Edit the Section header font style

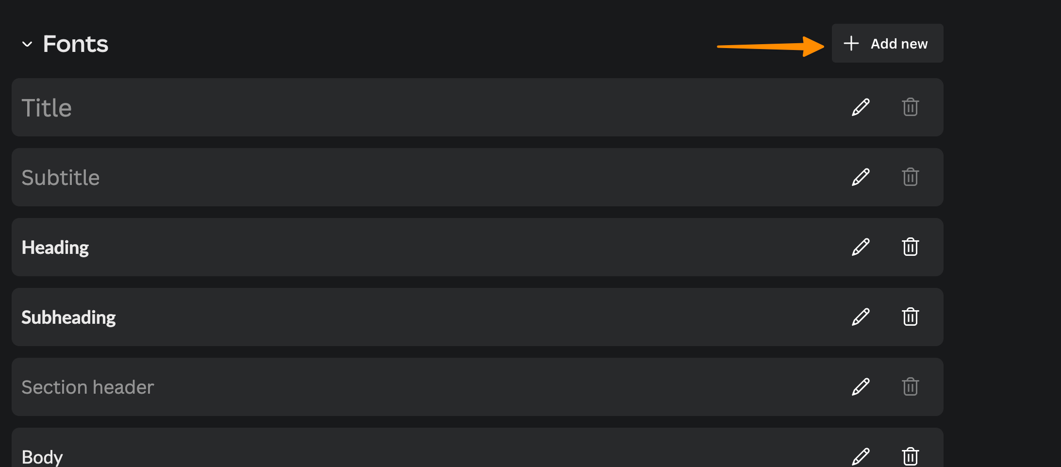[x=861, y=387]
